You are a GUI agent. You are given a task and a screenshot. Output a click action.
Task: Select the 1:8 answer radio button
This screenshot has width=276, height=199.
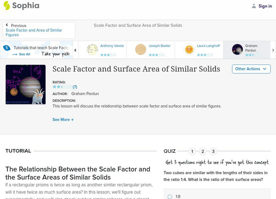[170, 197]
